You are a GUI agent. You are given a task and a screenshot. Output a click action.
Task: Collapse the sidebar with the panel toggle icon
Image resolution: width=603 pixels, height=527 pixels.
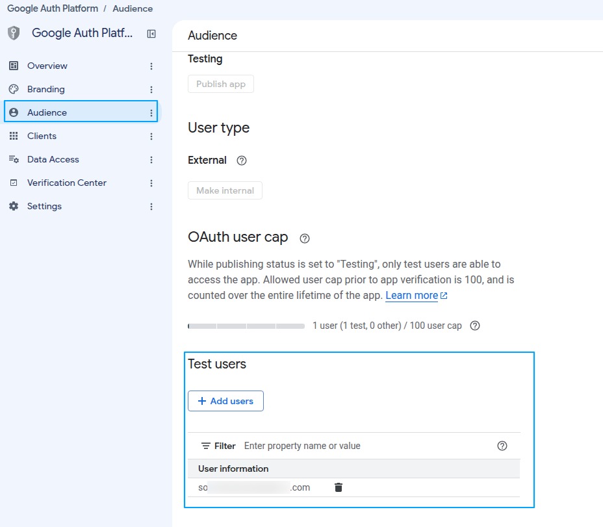click(x=151, y=34)
